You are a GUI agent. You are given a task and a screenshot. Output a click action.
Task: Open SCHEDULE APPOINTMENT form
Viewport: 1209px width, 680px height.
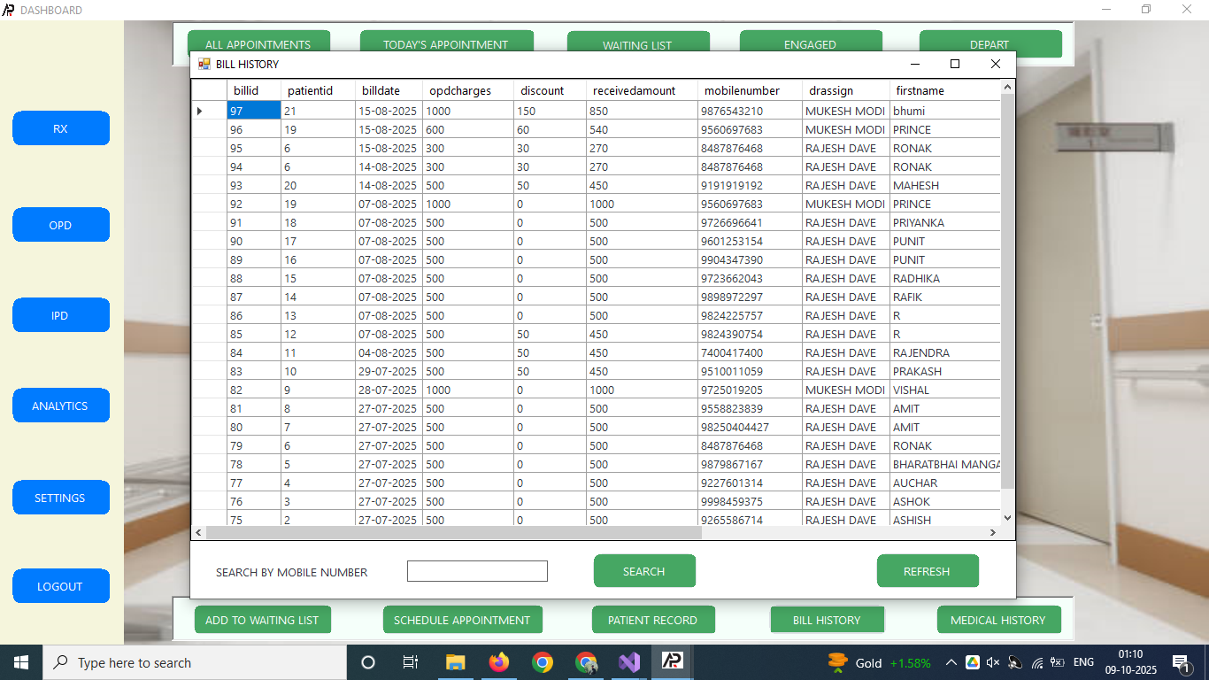462,620
